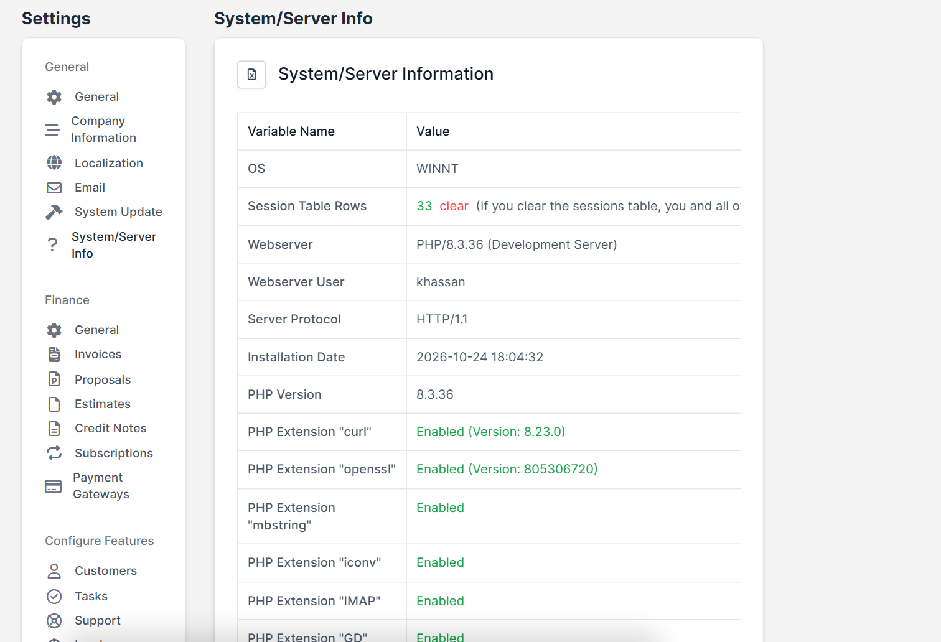Viewport: 941px width, 642px height.
Task: Open Proposals settings link
Action: [103, 379]
